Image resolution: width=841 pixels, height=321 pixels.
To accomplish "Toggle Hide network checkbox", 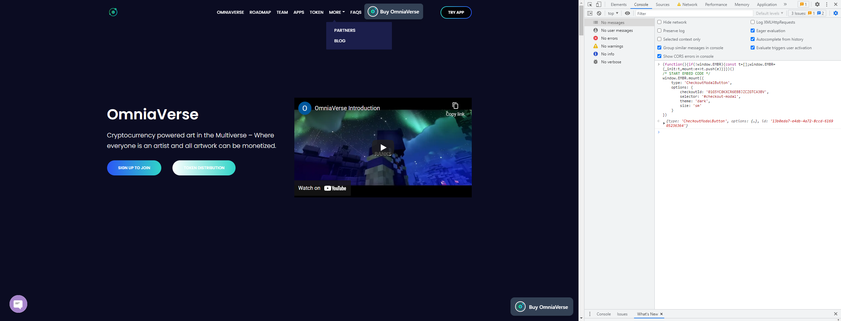I will (659, 22).
